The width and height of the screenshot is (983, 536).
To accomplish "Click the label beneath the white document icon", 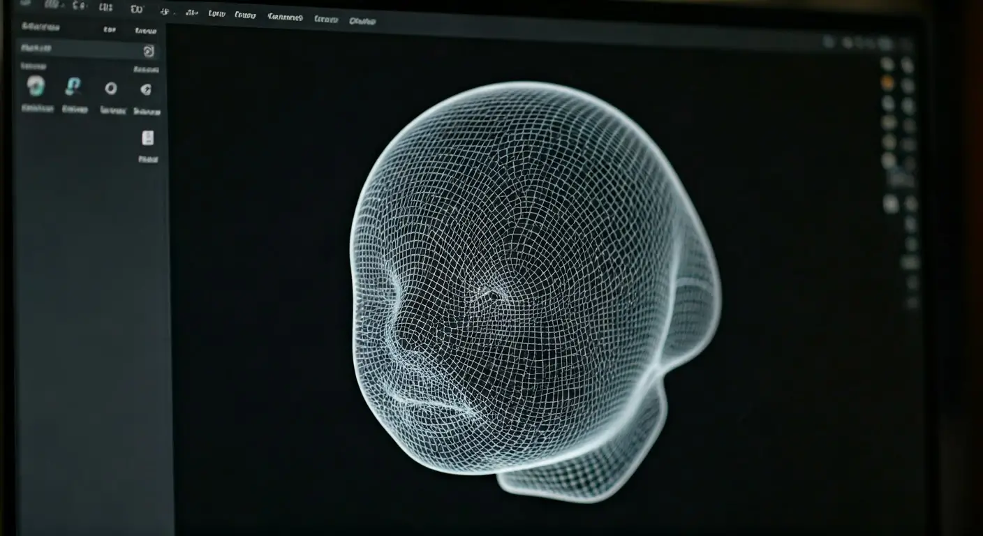I will (148, 159).
